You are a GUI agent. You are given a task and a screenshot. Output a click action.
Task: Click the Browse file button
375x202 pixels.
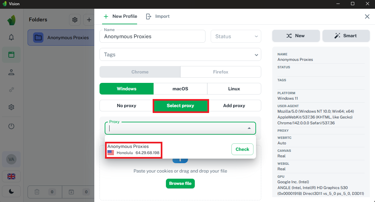pyautogui.click(x=180, y=184)
